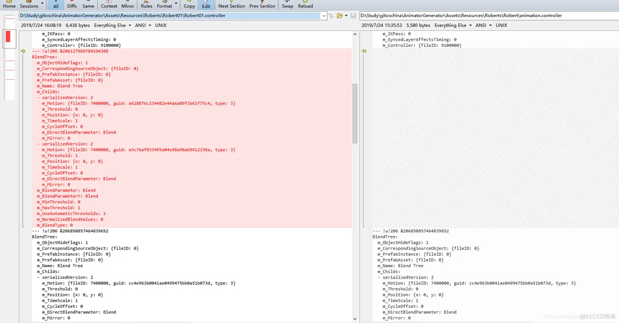This screenshot has width=619, height=323.
Task: Click left pane 'm_SyncedLayerAffectsTiming: 0' line
Action: pyautogui.click(x=79, y=39)
